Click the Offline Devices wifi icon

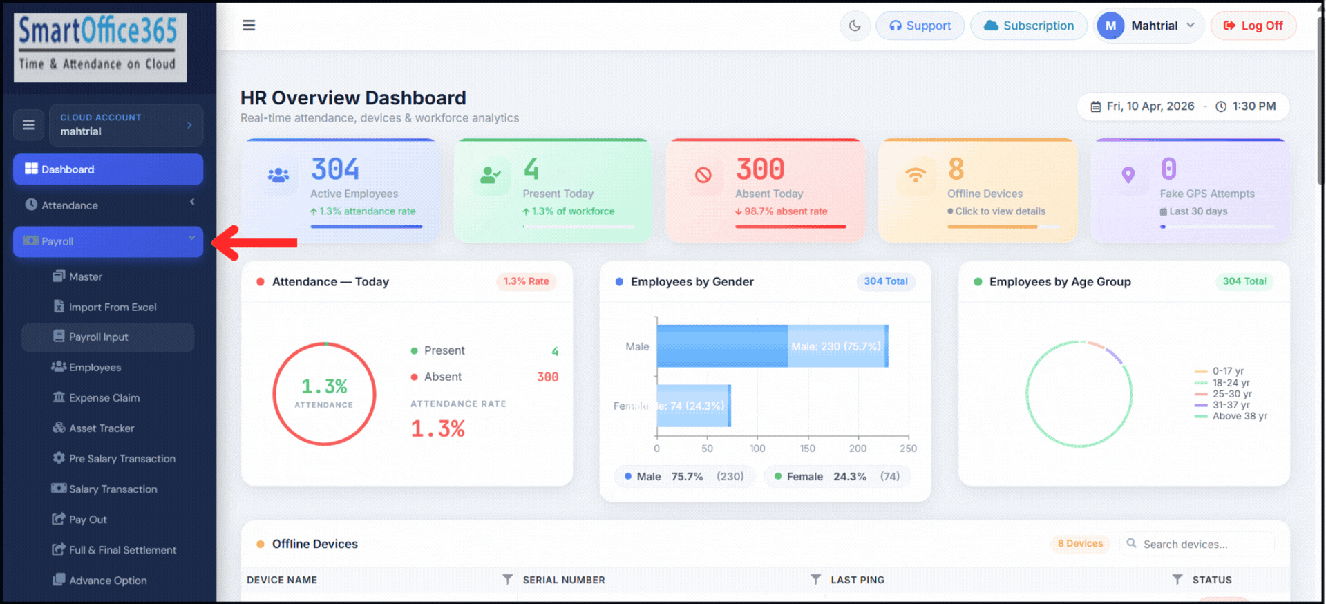point(916,176)
